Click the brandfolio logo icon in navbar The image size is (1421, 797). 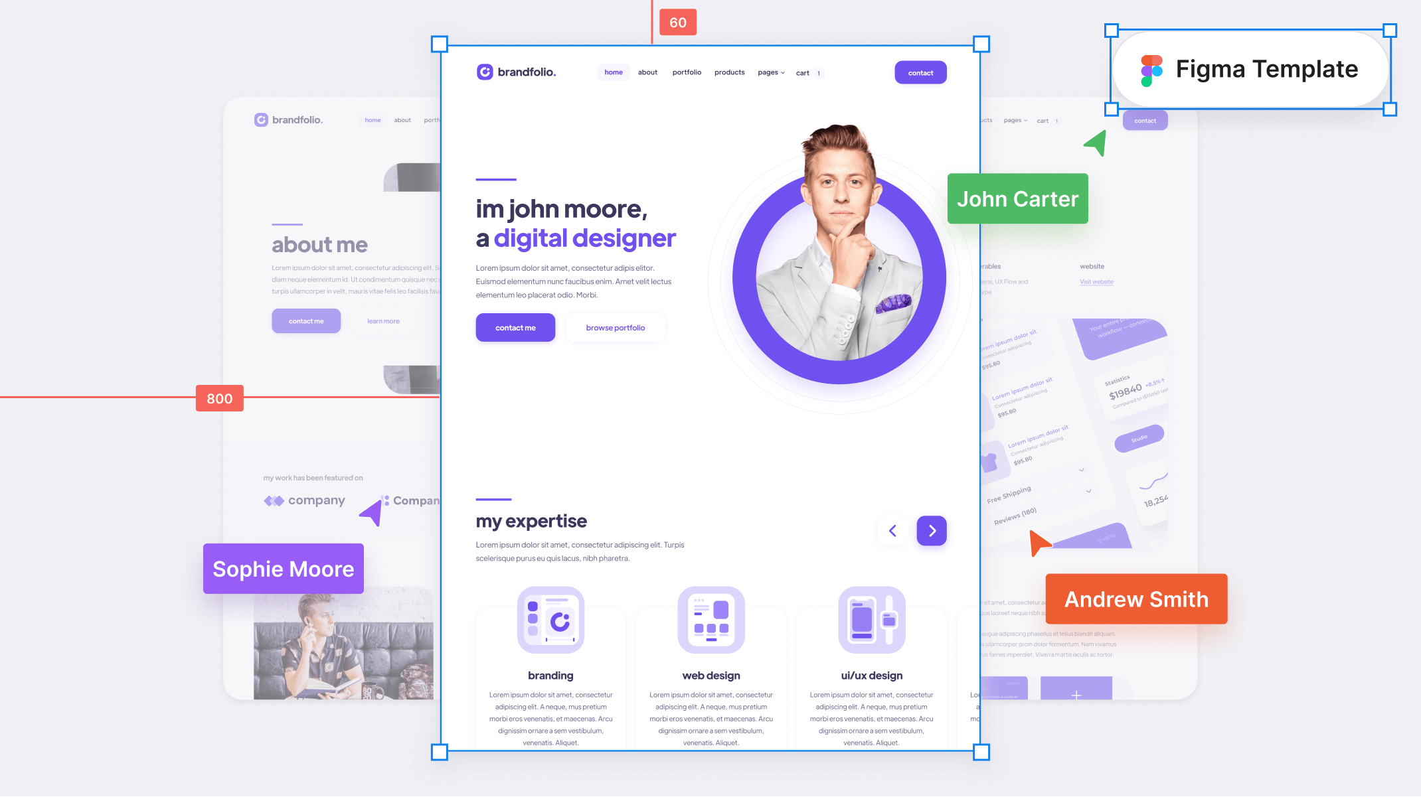[484, 71]
